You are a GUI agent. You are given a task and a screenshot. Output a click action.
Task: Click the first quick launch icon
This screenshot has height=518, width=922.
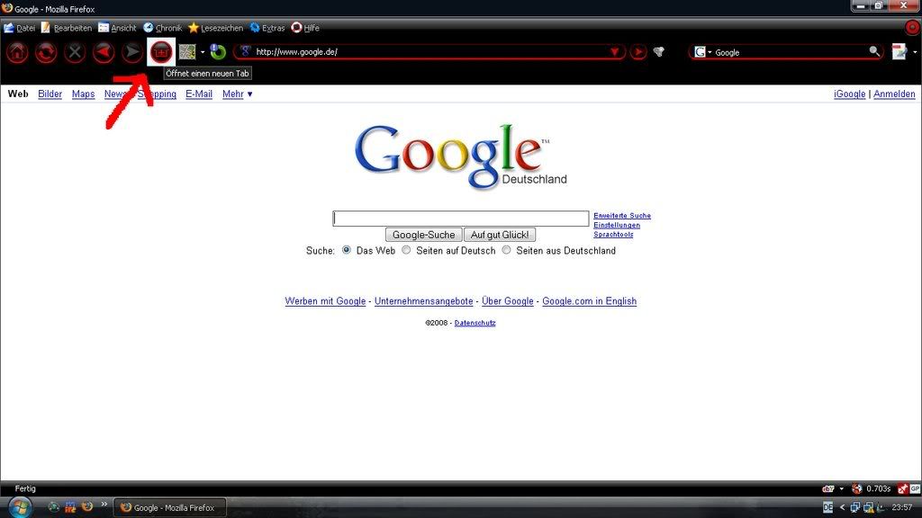[53, 506]
